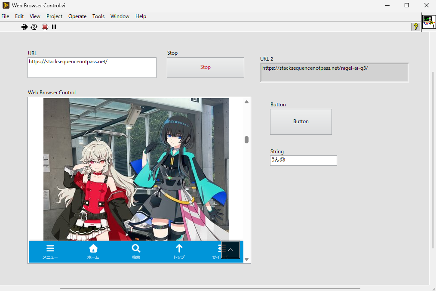Click the web browser scrollbar down arrow
Screen dimensions: 436x291
click(246, 259)
